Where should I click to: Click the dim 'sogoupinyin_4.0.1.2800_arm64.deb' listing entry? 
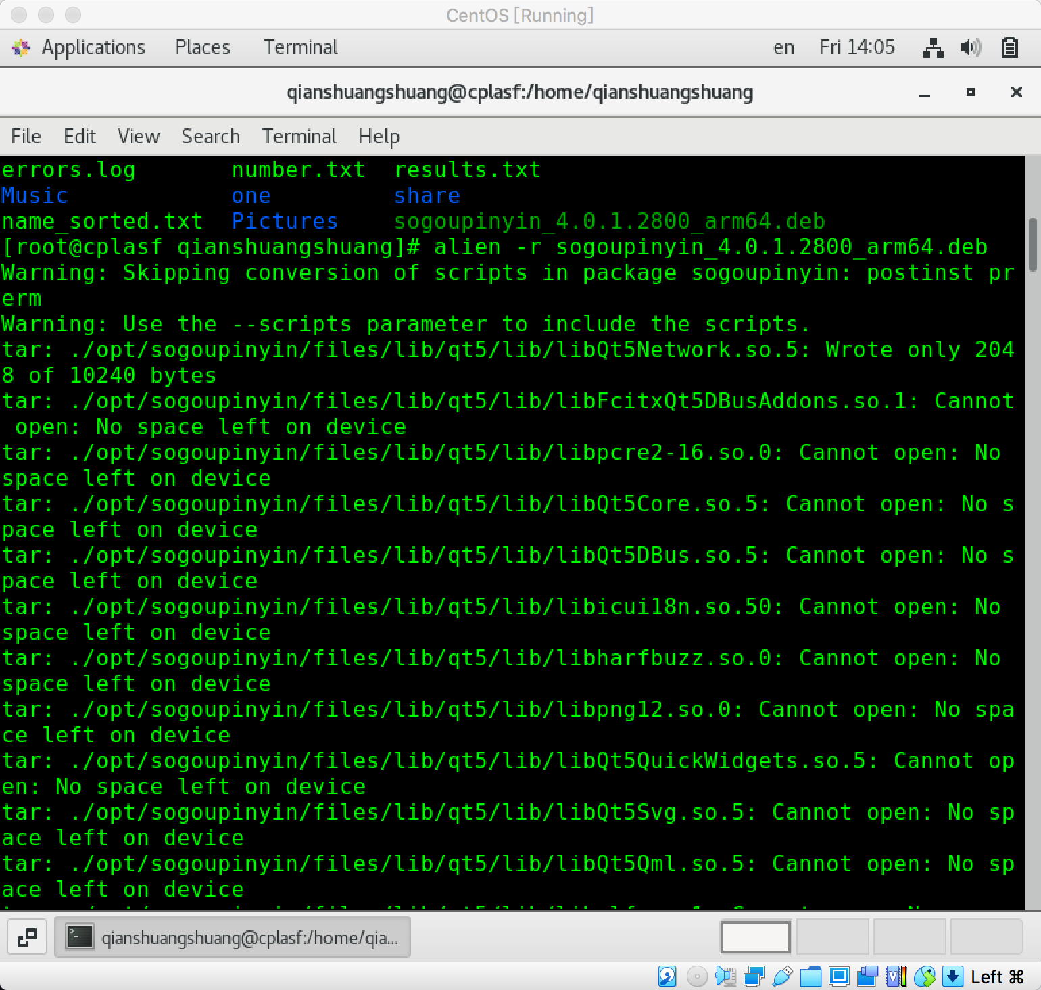609,222
